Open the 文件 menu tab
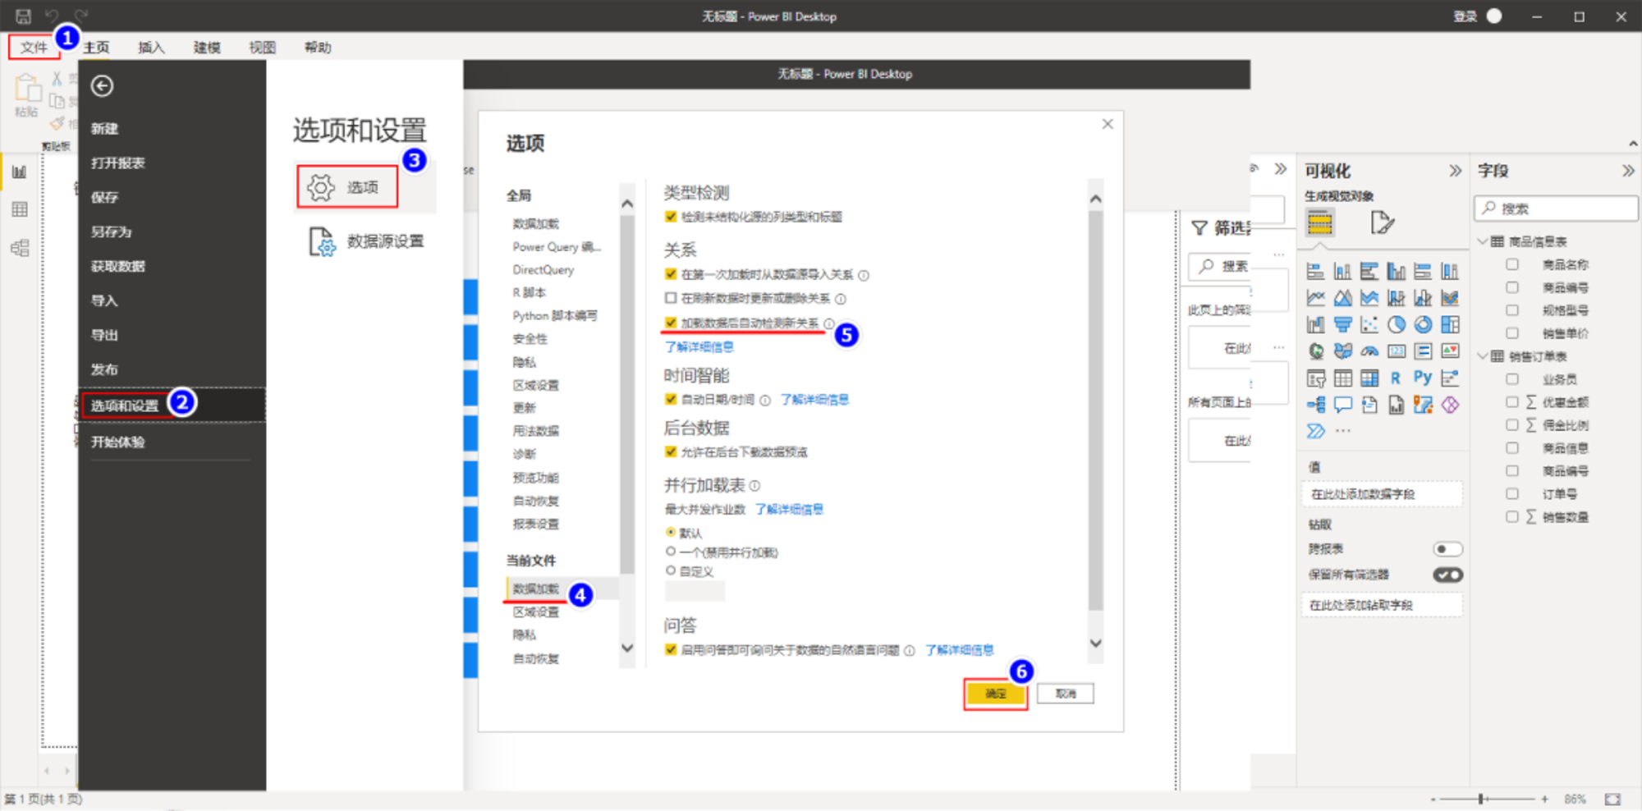1642x811 pixels. pos(34,48)
